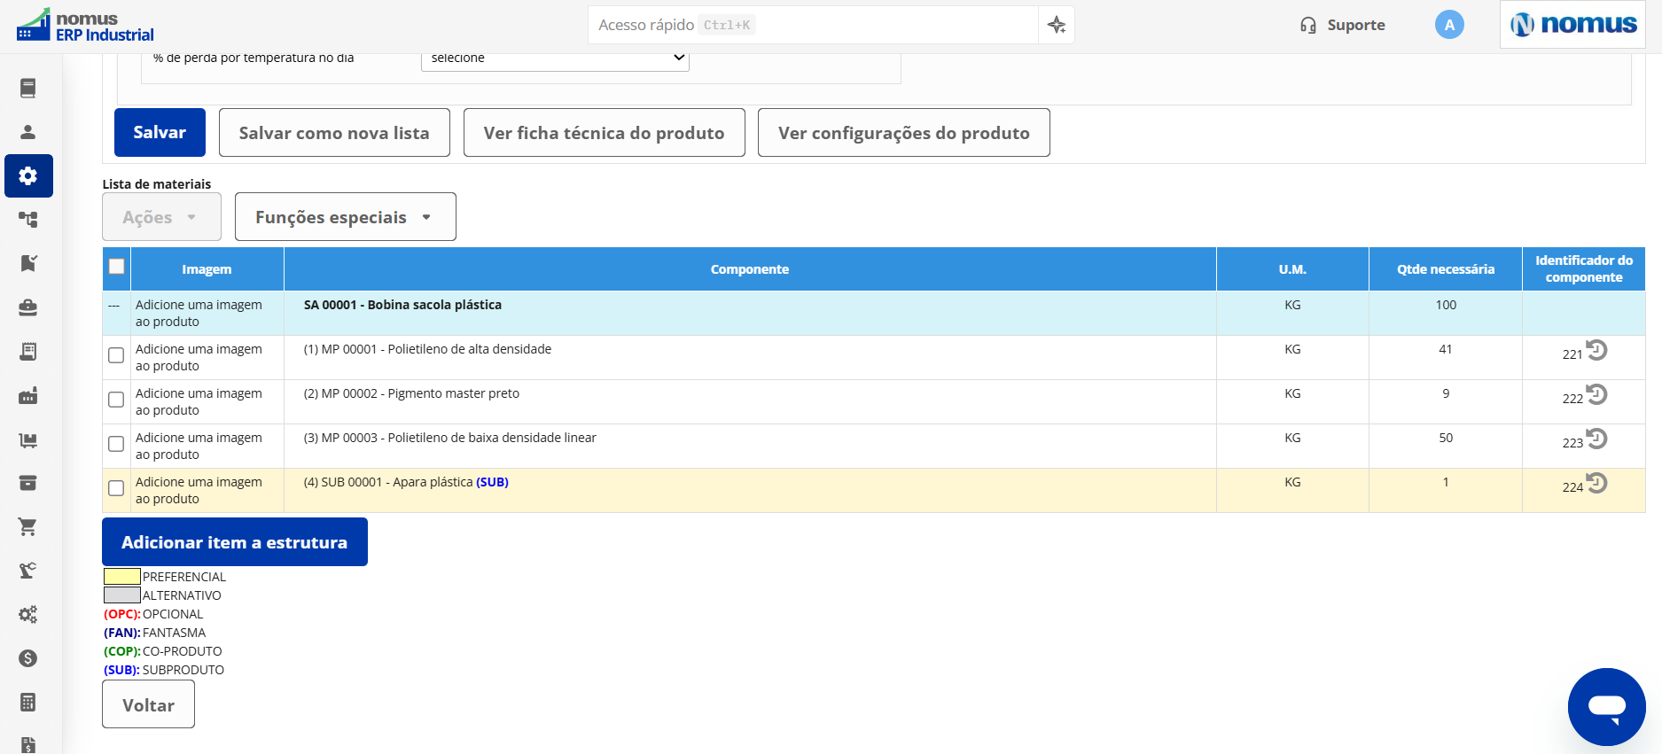
Task: Click the dollar coin sidebar icon
Action: [x=28, y=658]
